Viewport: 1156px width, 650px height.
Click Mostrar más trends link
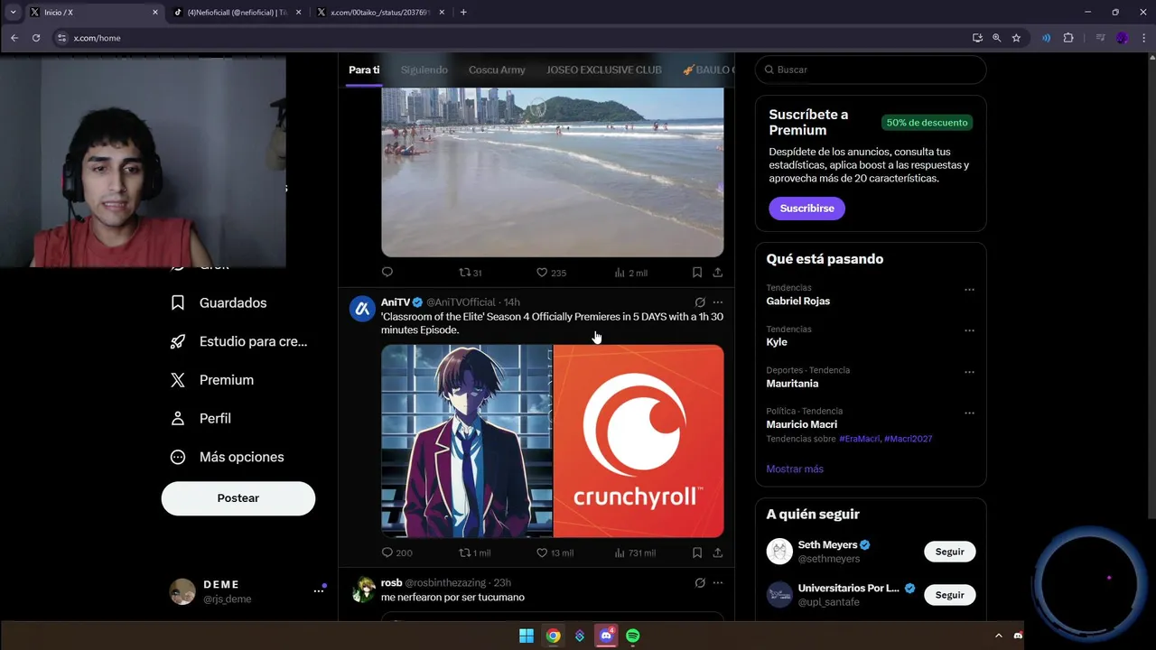[795, 469]
